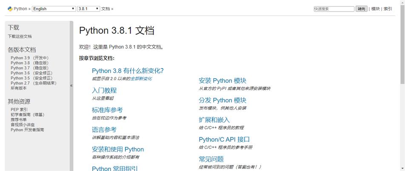Screen dimensions: 405x171
Task: Open 分发 Python 模块 link
Action: click(222, 100)
